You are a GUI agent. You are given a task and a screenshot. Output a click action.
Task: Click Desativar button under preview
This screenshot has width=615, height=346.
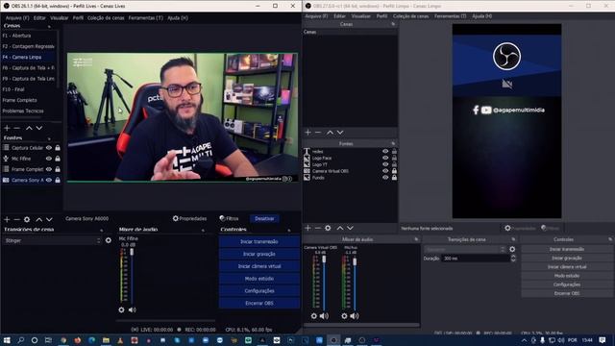[265, 218]
